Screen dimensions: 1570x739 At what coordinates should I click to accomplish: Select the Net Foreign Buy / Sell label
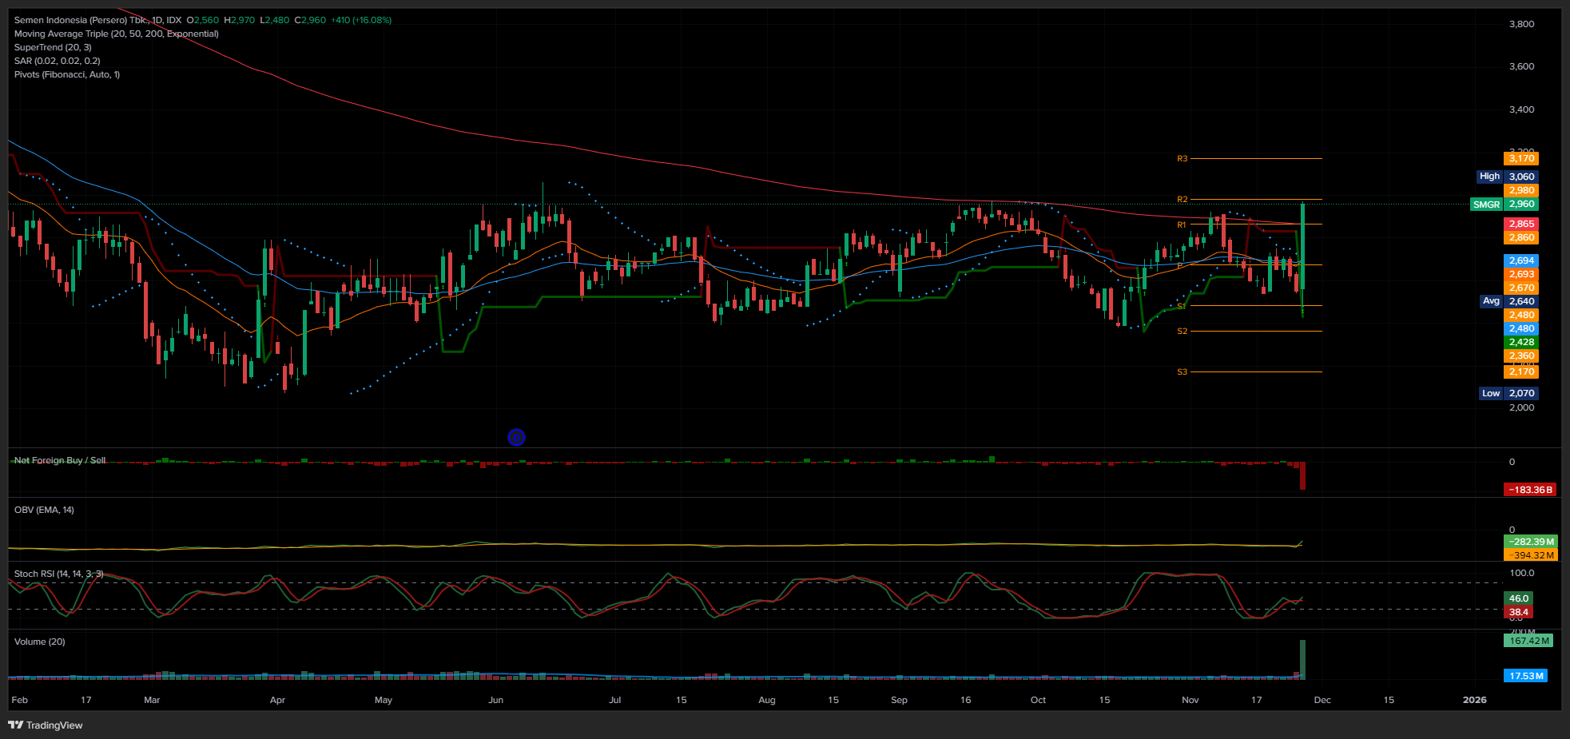click(x=60, y=460)
